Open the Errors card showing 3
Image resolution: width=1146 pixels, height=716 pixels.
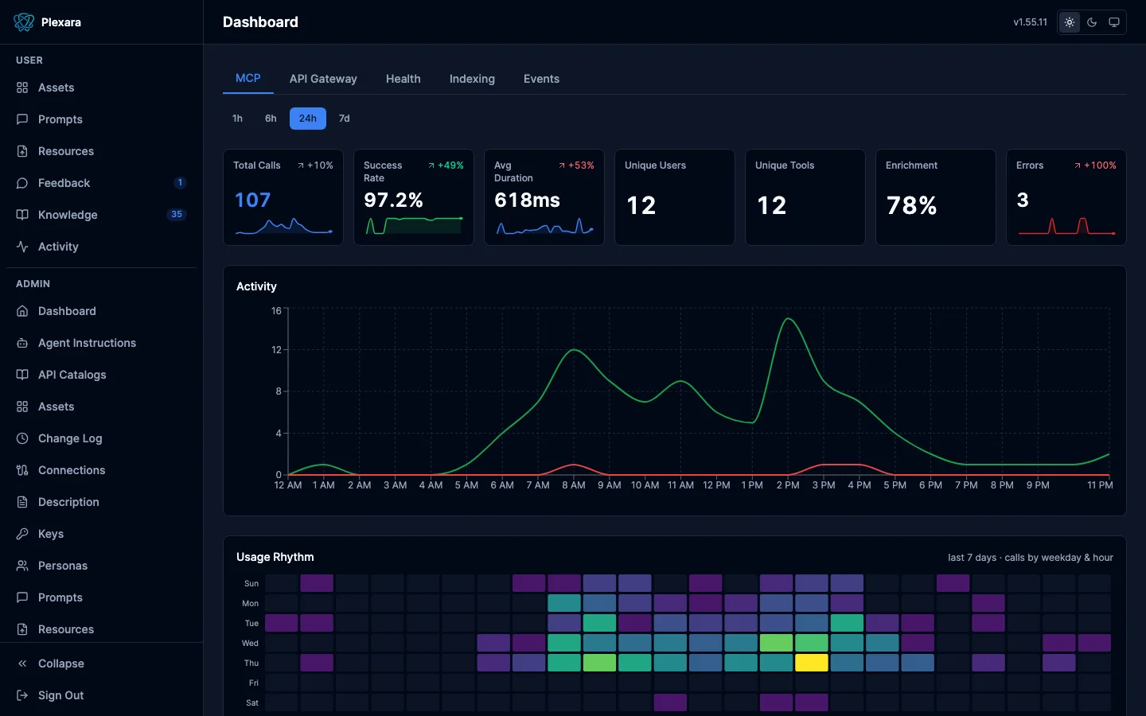click(x=1066, y=197)
